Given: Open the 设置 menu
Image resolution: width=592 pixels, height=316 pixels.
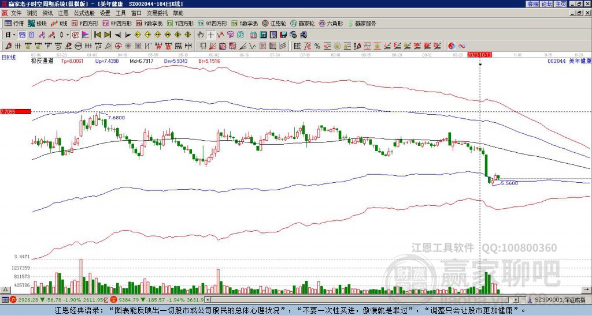Looking at the screenshot, I should pos(105,13).
